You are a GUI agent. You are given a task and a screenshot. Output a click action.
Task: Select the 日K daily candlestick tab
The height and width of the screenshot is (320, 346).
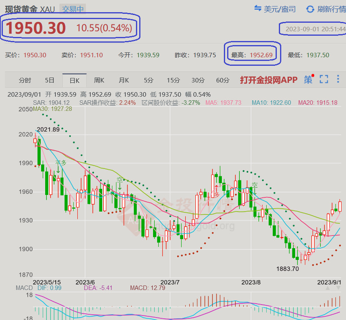74,80
